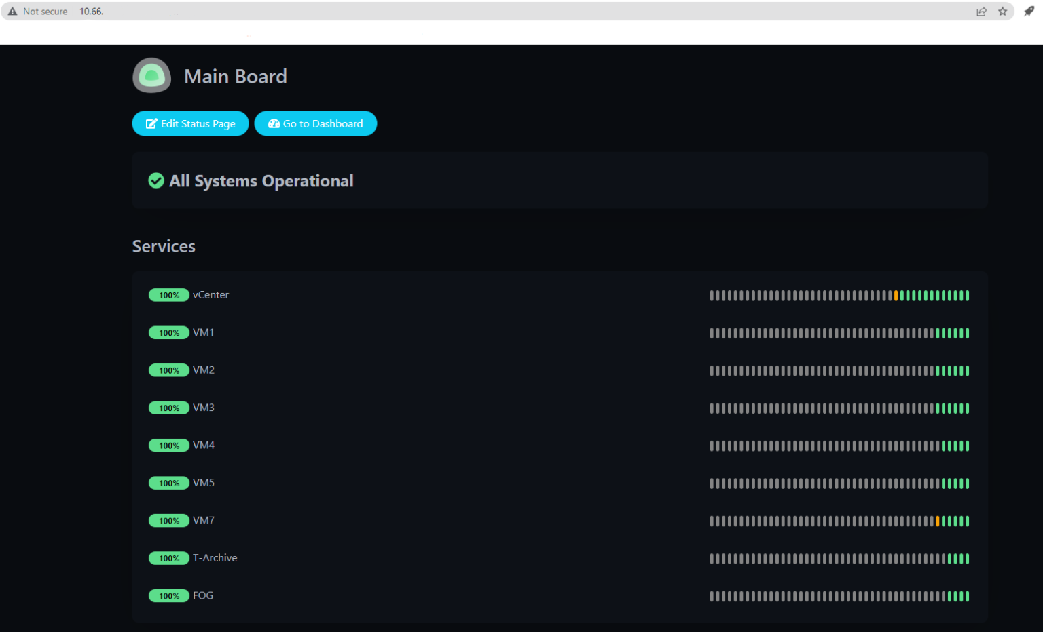Click the Edit Status Page pencil icon
Image resolution: width=1043 pixels, height=632 pixels.
click(x=152, y=123)
